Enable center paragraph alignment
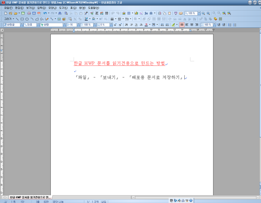The image size is (261, 203). pos(192,25)
